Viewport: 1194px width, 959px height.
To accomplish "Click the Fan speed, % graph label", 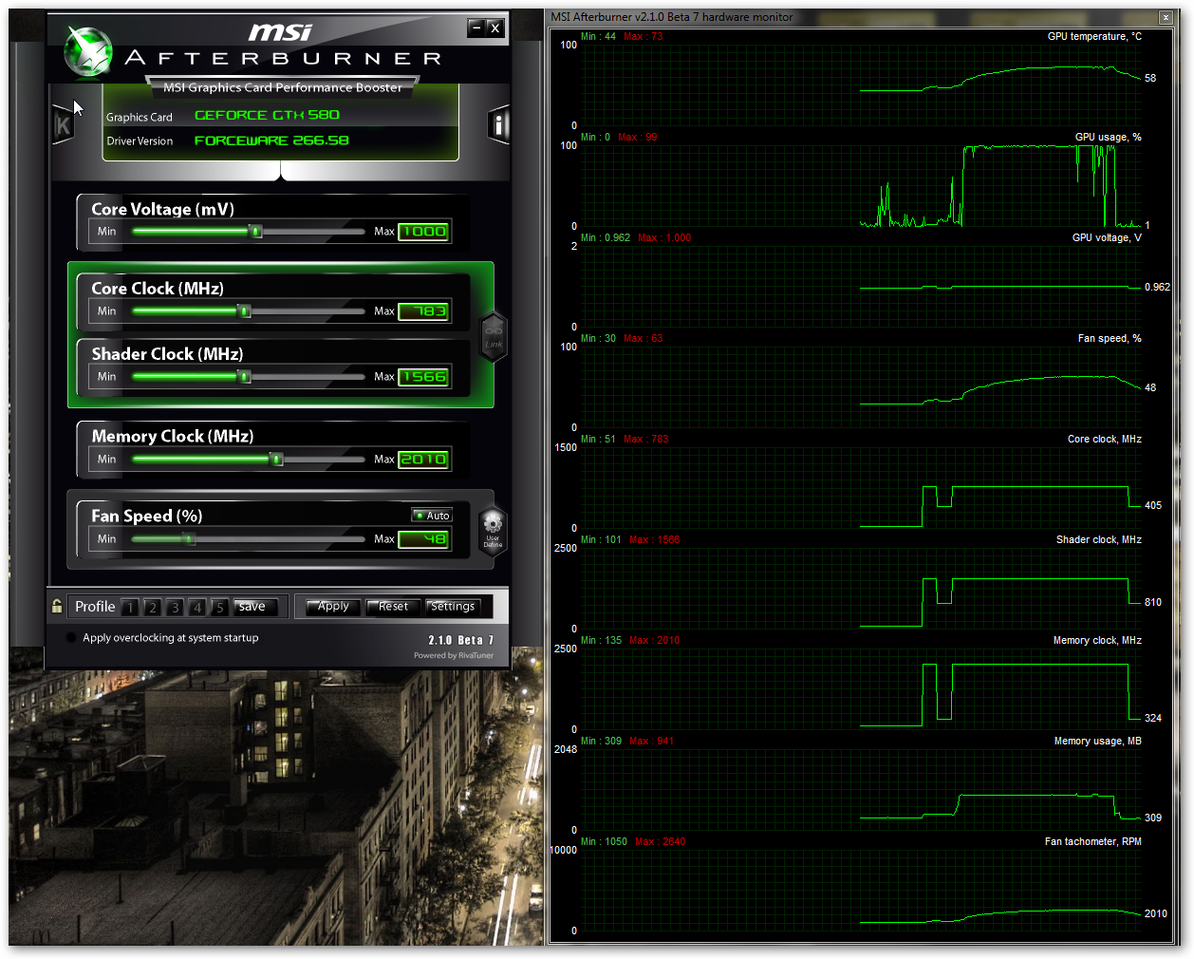I will (1110, 338).
